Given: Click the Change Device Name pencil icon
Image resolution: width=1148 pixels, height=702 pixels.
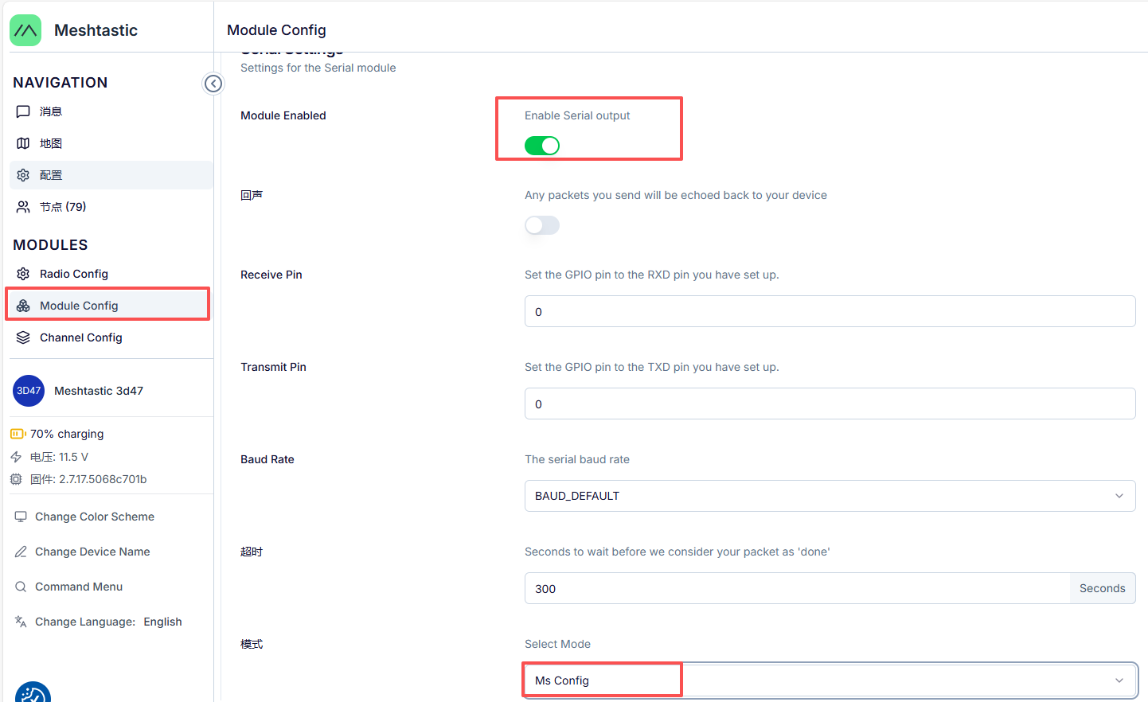Looking at the screenshot, I should point(21,552).
